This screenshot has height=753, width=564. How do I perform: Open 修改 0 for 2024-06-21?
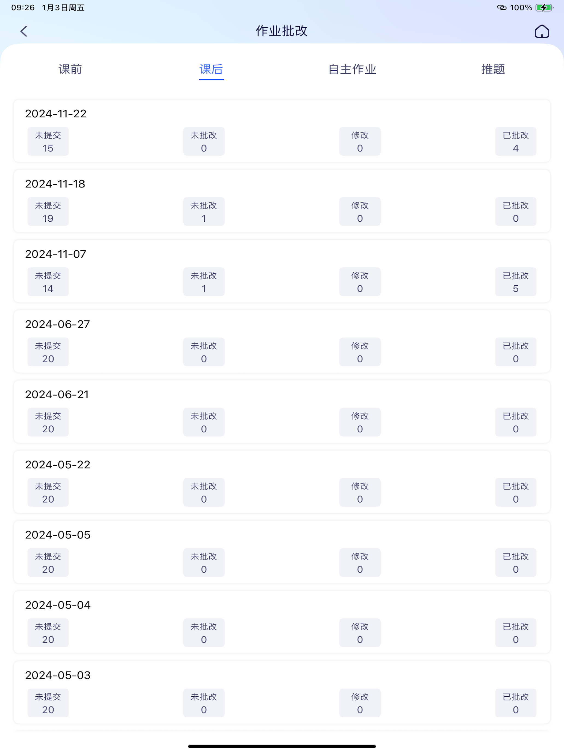(360, 422)
